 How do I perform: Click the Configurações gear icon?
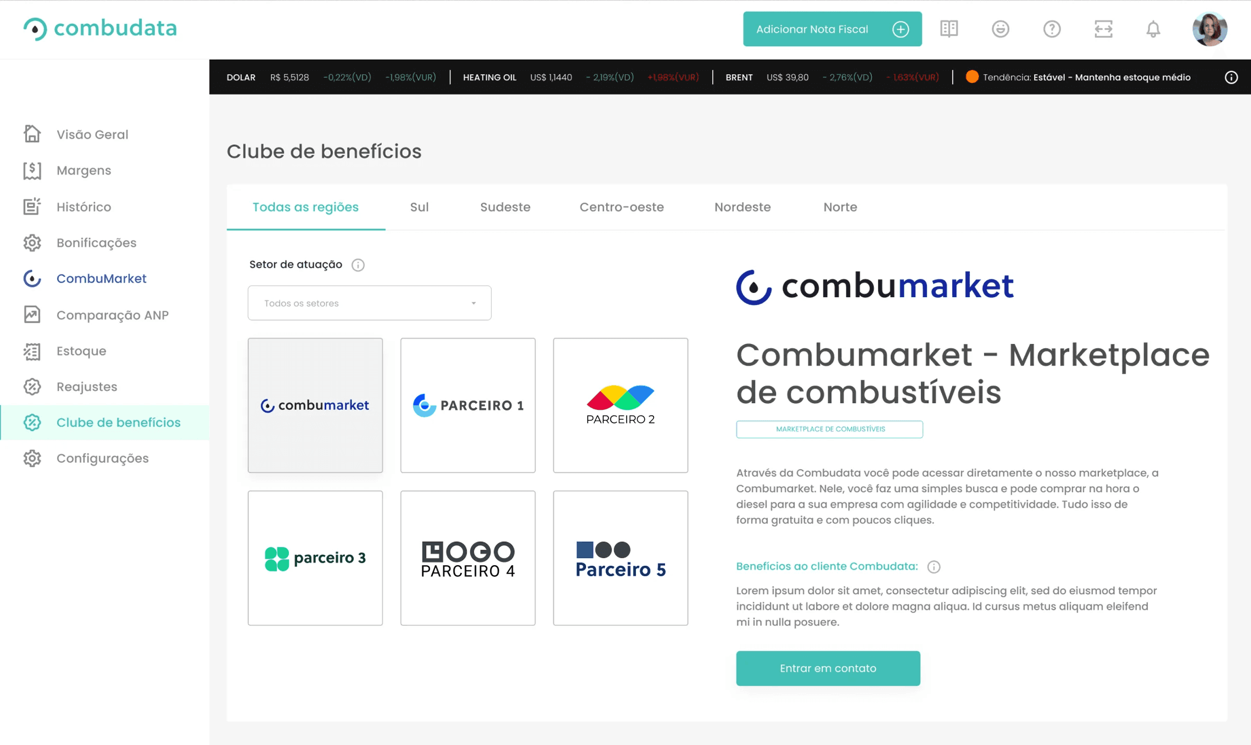[32, 458]
